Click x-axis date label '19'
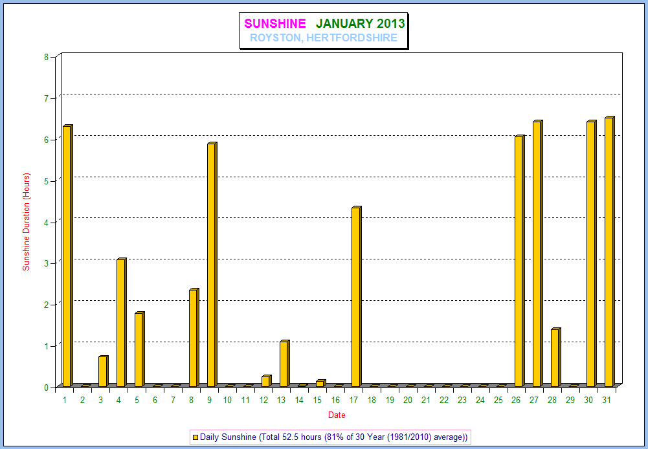The width and height of the screenshot is (648, 449). 390,400
